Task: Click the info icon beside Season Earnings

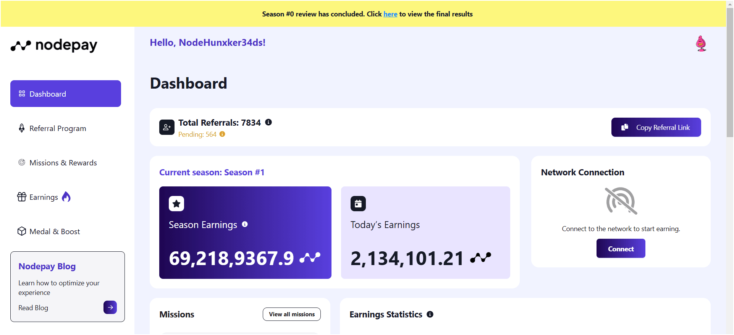Action: click(x=245, y=225)
